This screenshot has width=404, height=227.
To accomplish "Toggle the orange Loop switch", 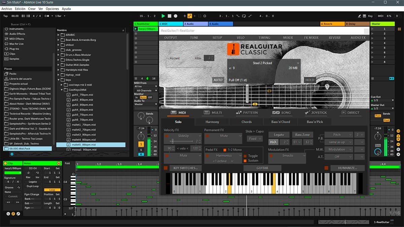I will coord(52,190).
